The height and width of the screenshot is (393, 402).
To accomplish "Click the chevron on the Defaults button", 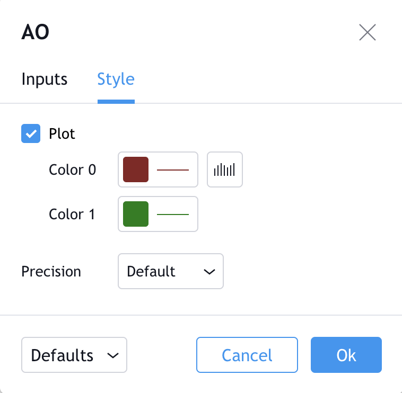I will tap(113, 355).
